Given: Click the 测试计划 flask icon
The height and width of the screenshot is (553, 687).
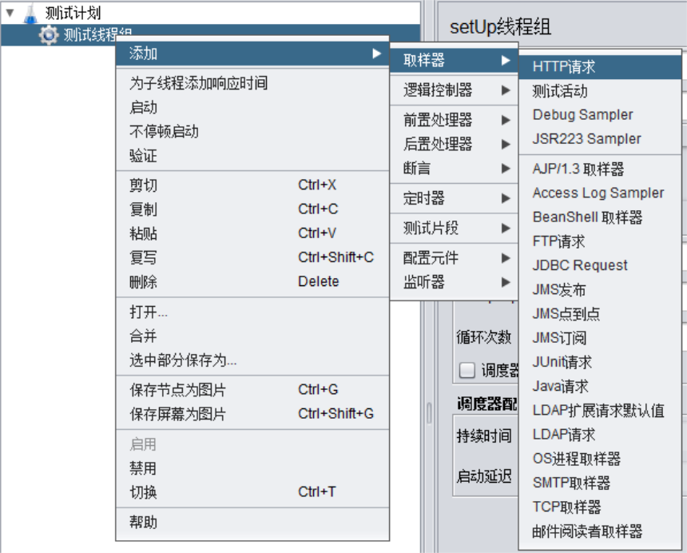Looking at the screenshot, I should (x=30, y=13).
